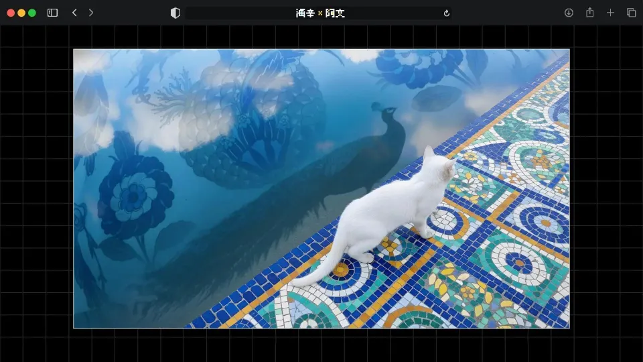Viewport: 643px width, 362px height.
Task: Open a new tab with plus icon
Action: point(610,13)
